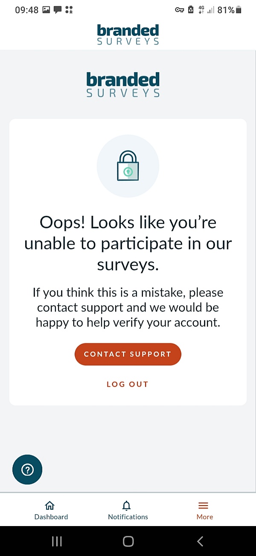256x556 pixels.
Task: Switch to the Notifications tab
Action: (128, 511)
